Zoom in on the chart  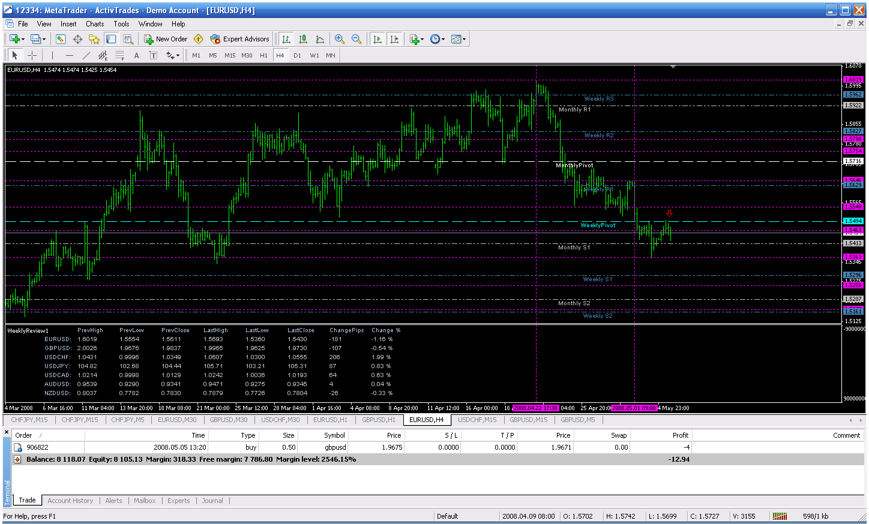tap(340, 39)
